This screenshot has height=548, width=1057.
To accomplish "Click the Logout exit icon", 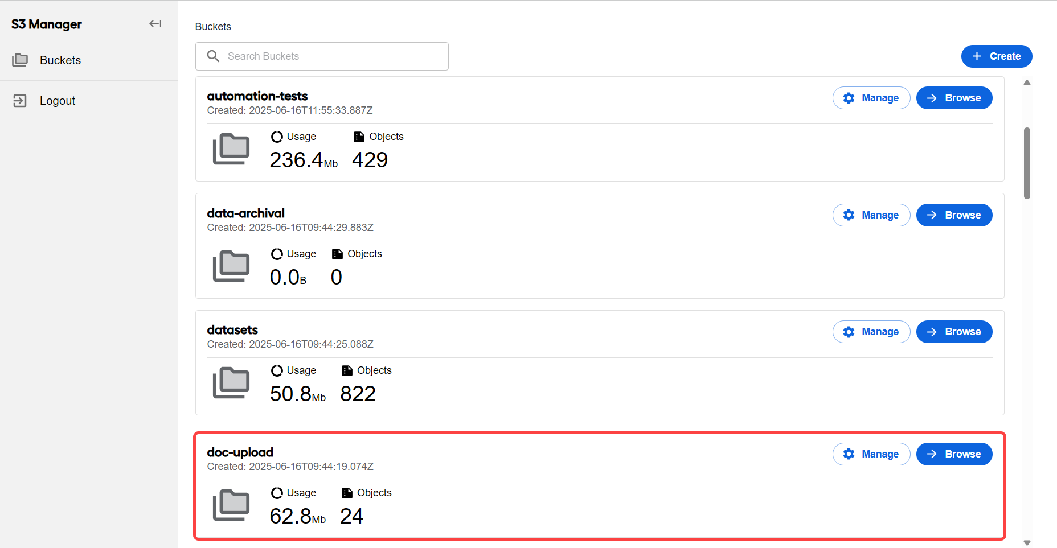I will coord(20,101).
